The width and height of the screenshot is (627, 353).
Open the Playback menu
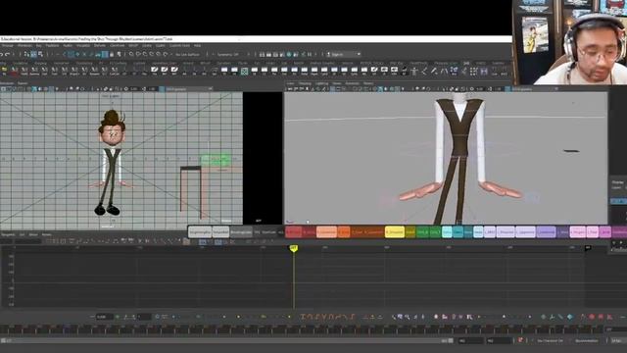[52, 46]
